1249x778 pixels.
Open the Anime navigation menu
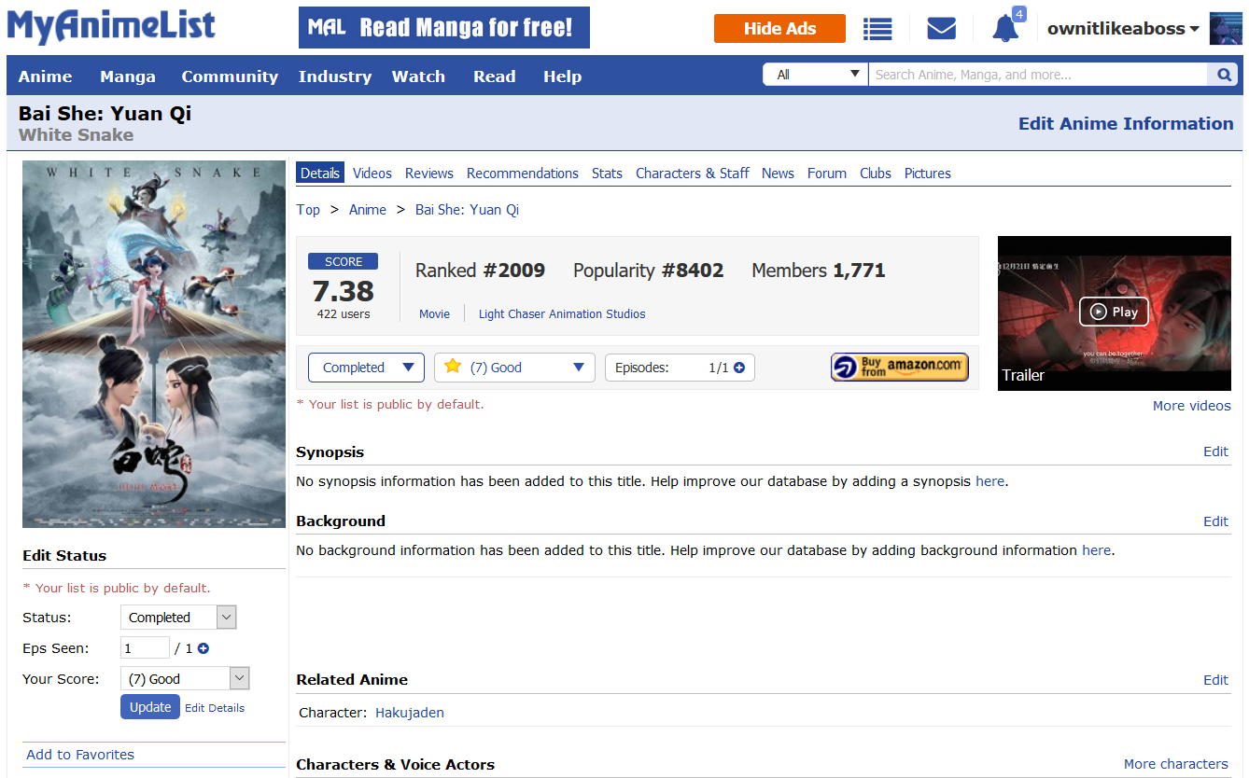[46, 76]
